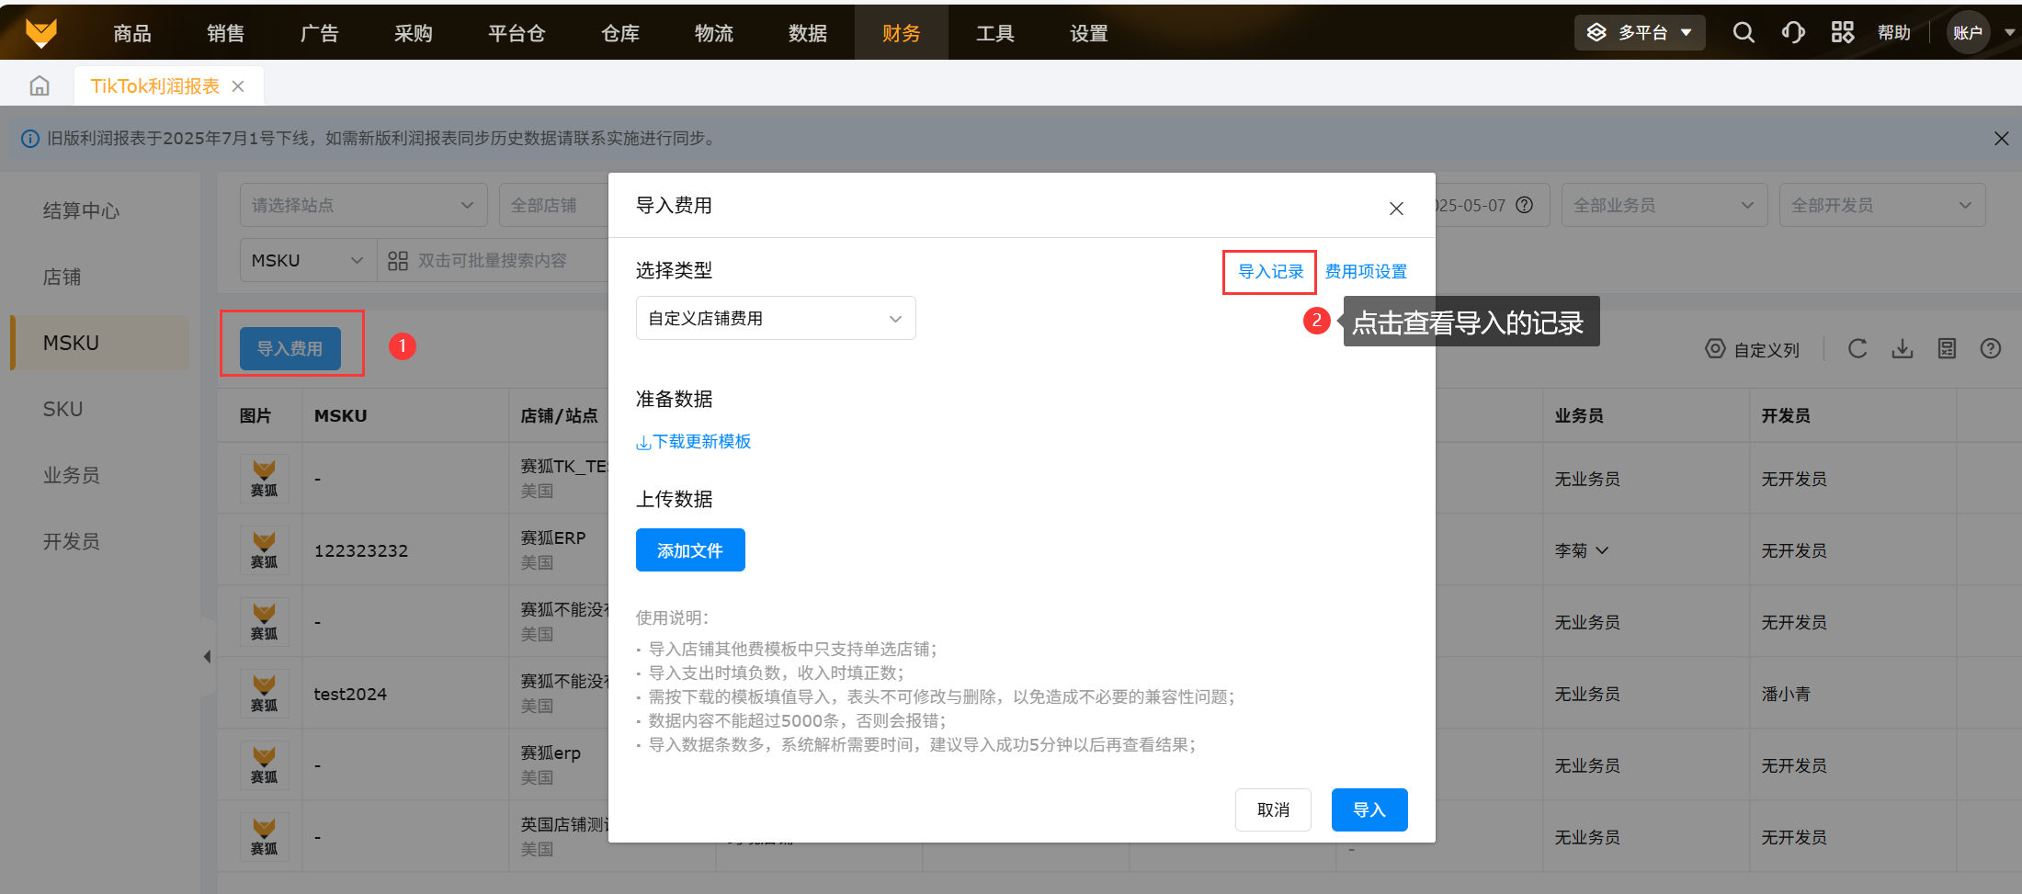Select 开发员 in the sidebar
Viewport: 2022px width, 894px height.
[71, 541]
